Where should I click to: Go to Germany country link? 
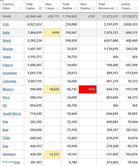9,154
